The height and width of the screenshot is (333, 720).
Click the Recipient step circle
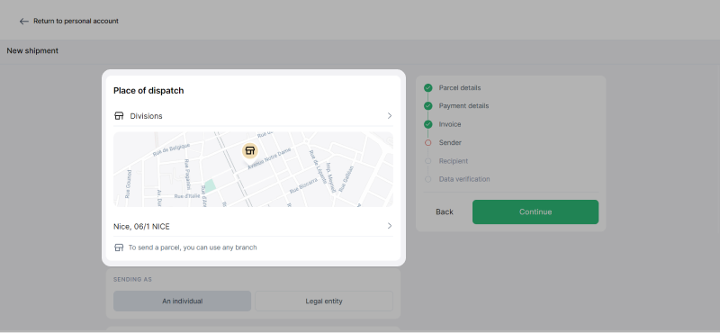pyautogui.click(x=428, y=161)
